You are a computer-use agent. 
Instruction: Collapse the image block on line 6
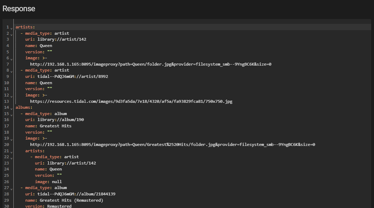(11, 59)
